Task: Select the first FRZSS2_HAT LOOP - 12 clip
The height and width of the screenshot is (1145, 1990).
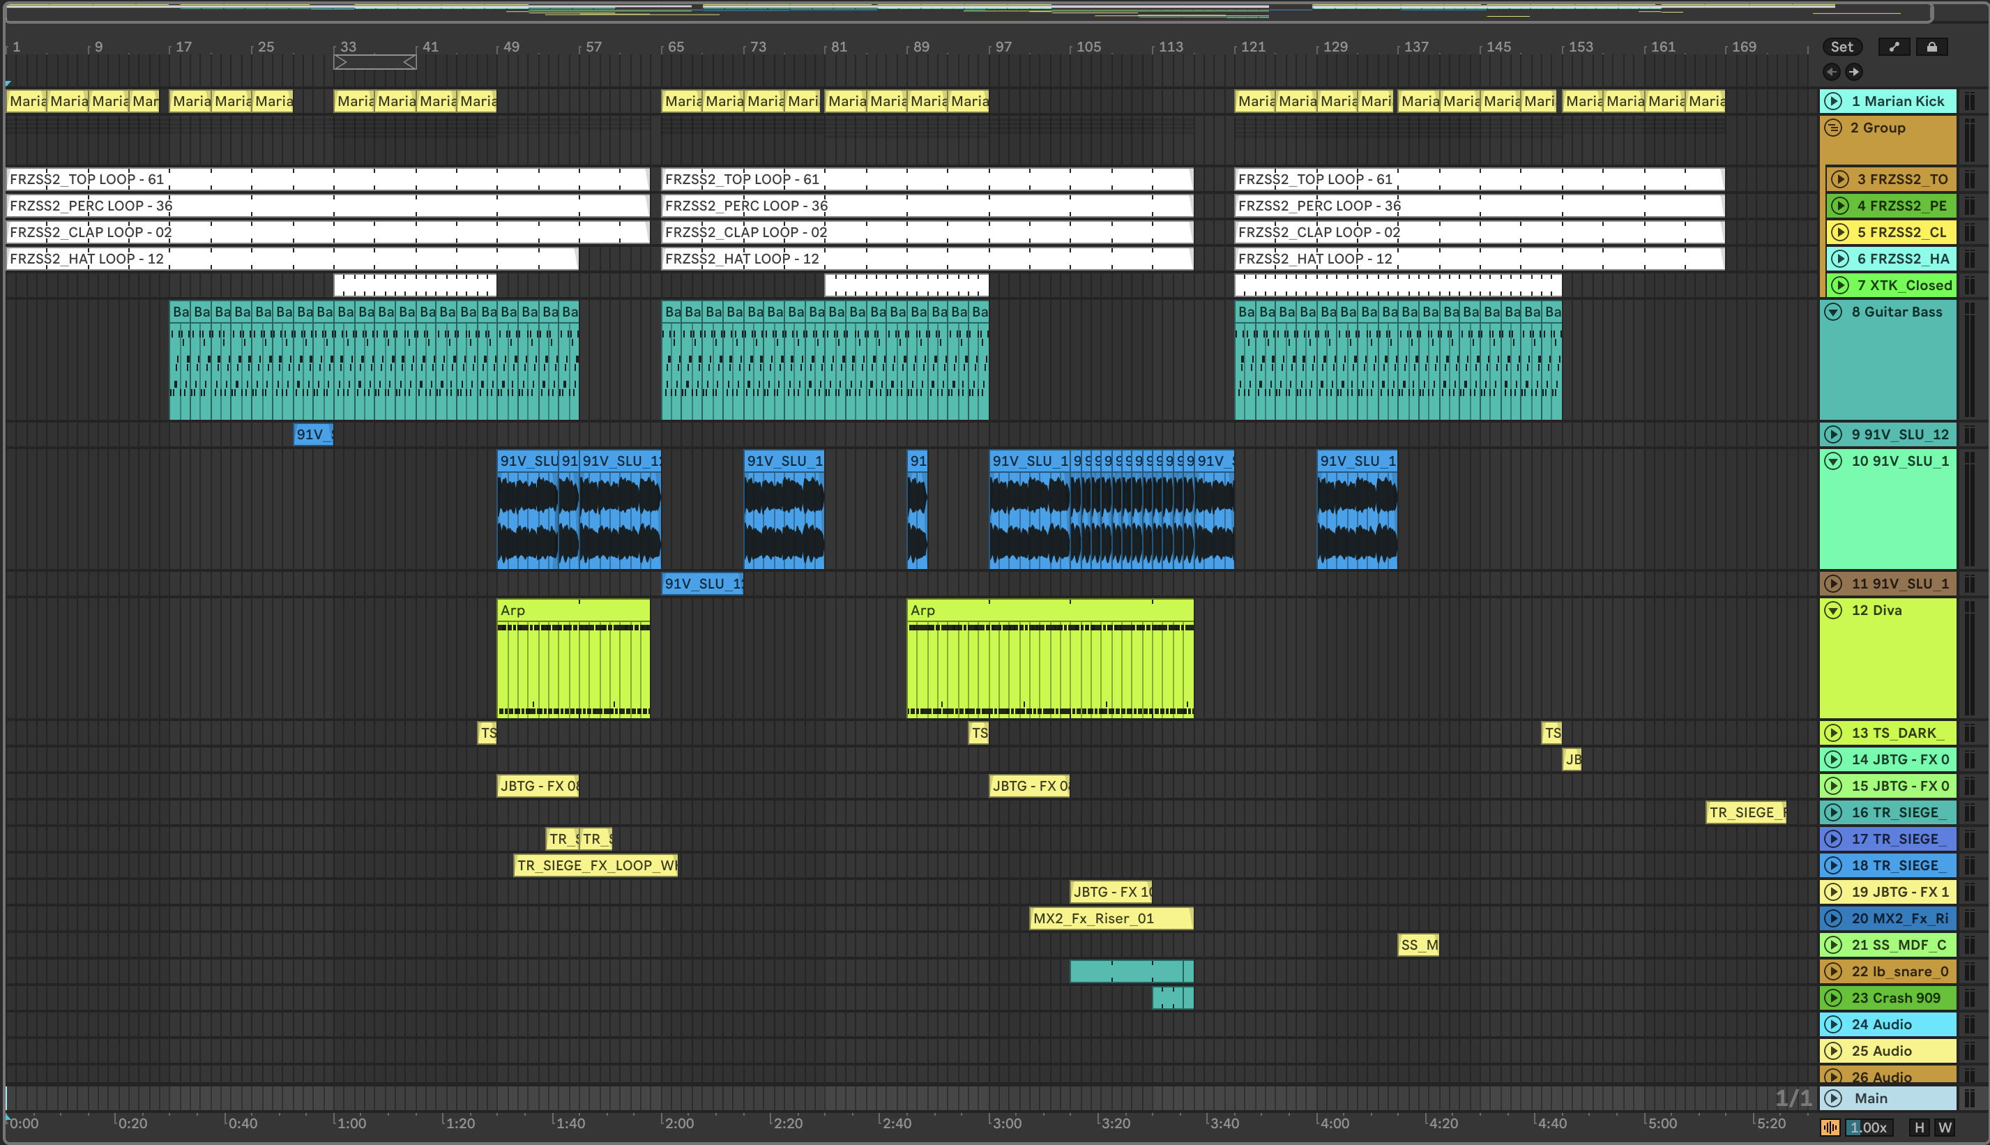Action: click(291, 259)
